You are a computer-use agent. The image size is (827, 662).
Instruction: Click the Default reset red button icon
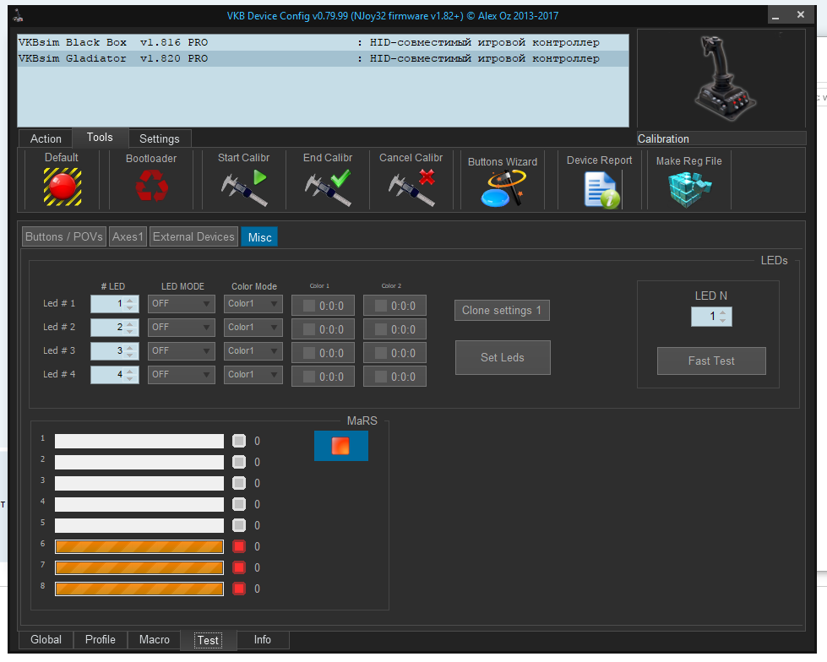pos(63,187)
